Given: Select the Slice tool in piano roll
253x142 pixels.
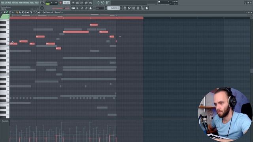Looking at the screenshot, I should [x=31, y=12].
